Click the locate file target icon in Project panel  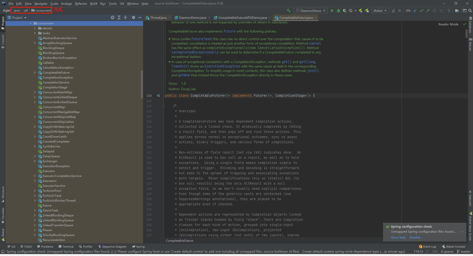(112, 17)
